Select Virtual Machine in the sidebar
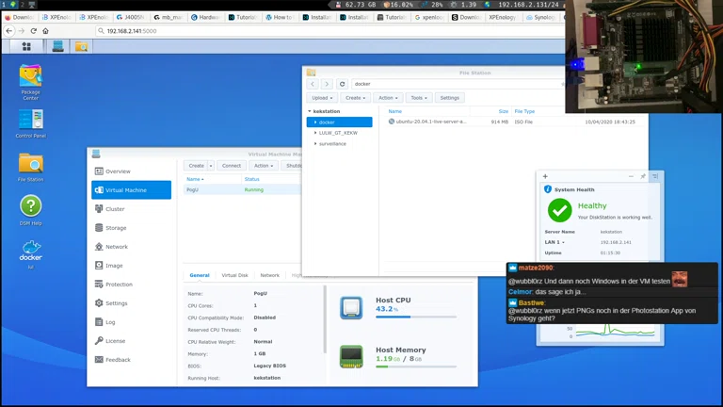Screen dimensions: 723x407 [132, 190]
